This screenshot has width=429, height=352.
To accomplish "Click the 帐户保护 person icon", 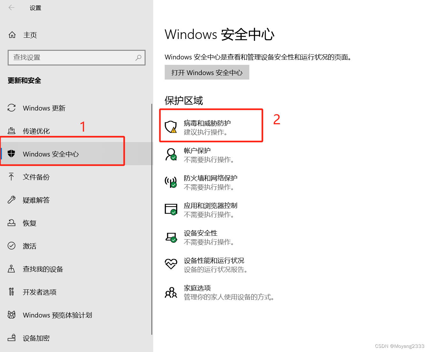I will click(x=171, y=155).
